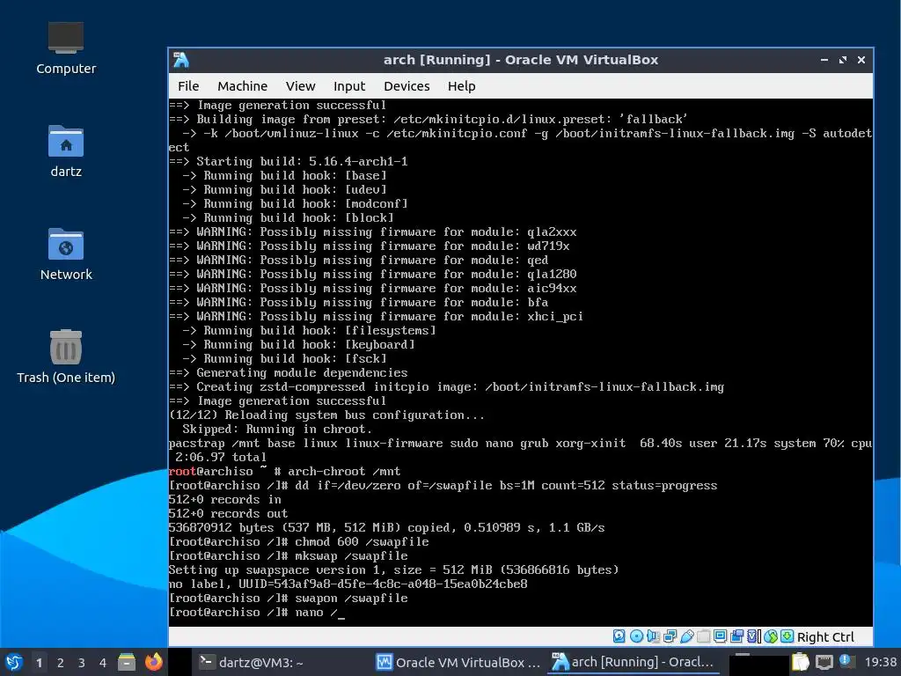Click the 'dd if=/dev/zero' command line

pyautogui.click(x=443, y=486)
